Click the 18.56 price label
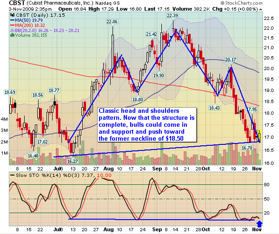The width and height of the screenshot is (279, 234). 38,95
